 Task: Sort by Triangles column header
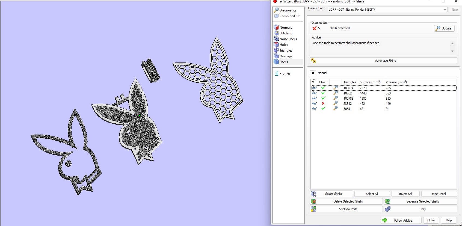(x=350, y=82)
